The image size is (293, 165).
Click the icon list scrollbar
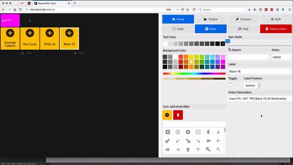coord(225,130)
